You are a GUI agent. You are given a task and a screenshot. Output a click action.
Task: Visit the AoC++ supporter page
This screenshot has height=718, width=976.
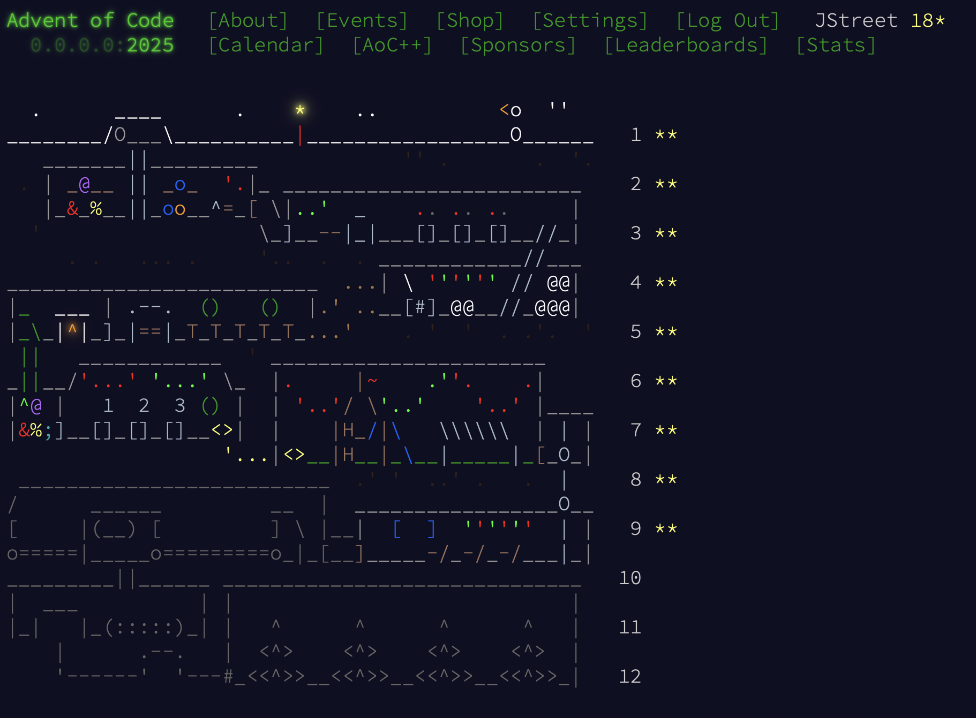point(392,45)
